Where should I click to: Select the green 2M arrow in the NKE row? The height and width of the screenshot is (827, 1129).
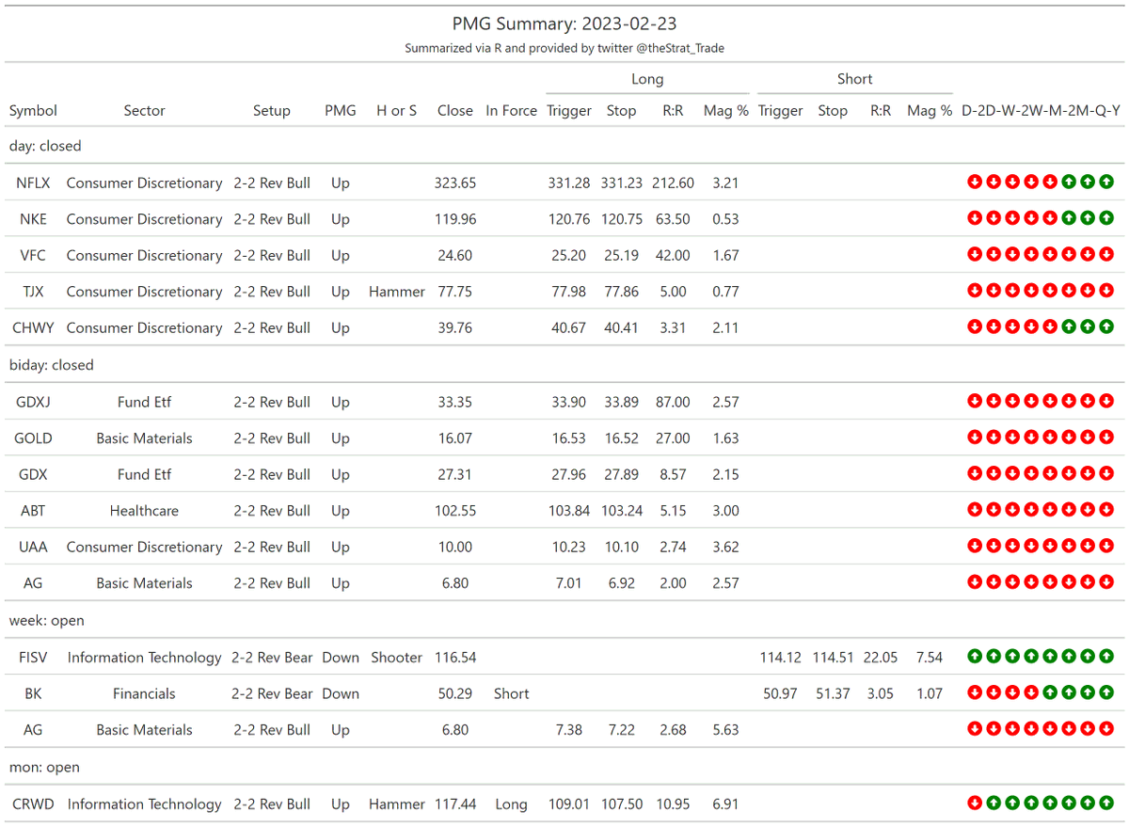click(x=1069, y=219)
